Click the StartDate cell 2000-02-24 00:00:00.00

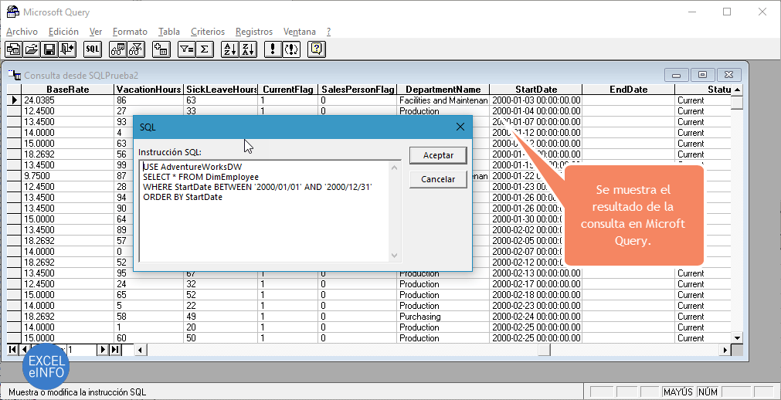point(536,317)
